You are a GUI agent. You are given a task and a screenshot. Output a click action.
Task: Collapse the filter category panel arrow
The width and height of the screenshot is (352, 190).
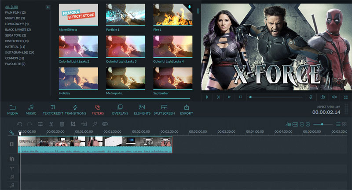[x=48, y=7]
